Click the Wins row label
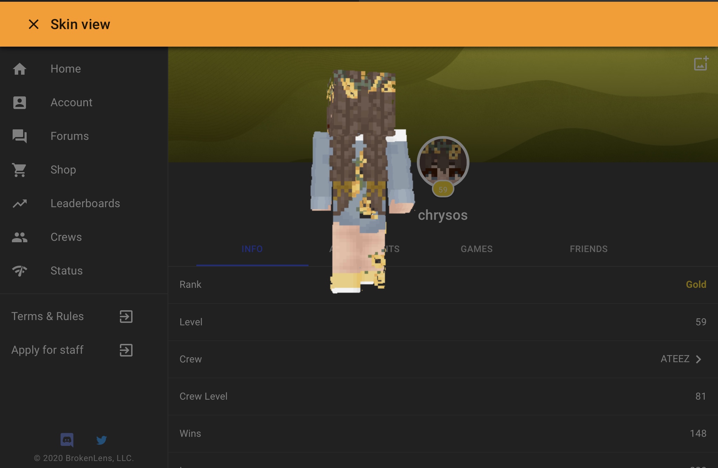Viewport: 718px width, 468px height. 190,433
